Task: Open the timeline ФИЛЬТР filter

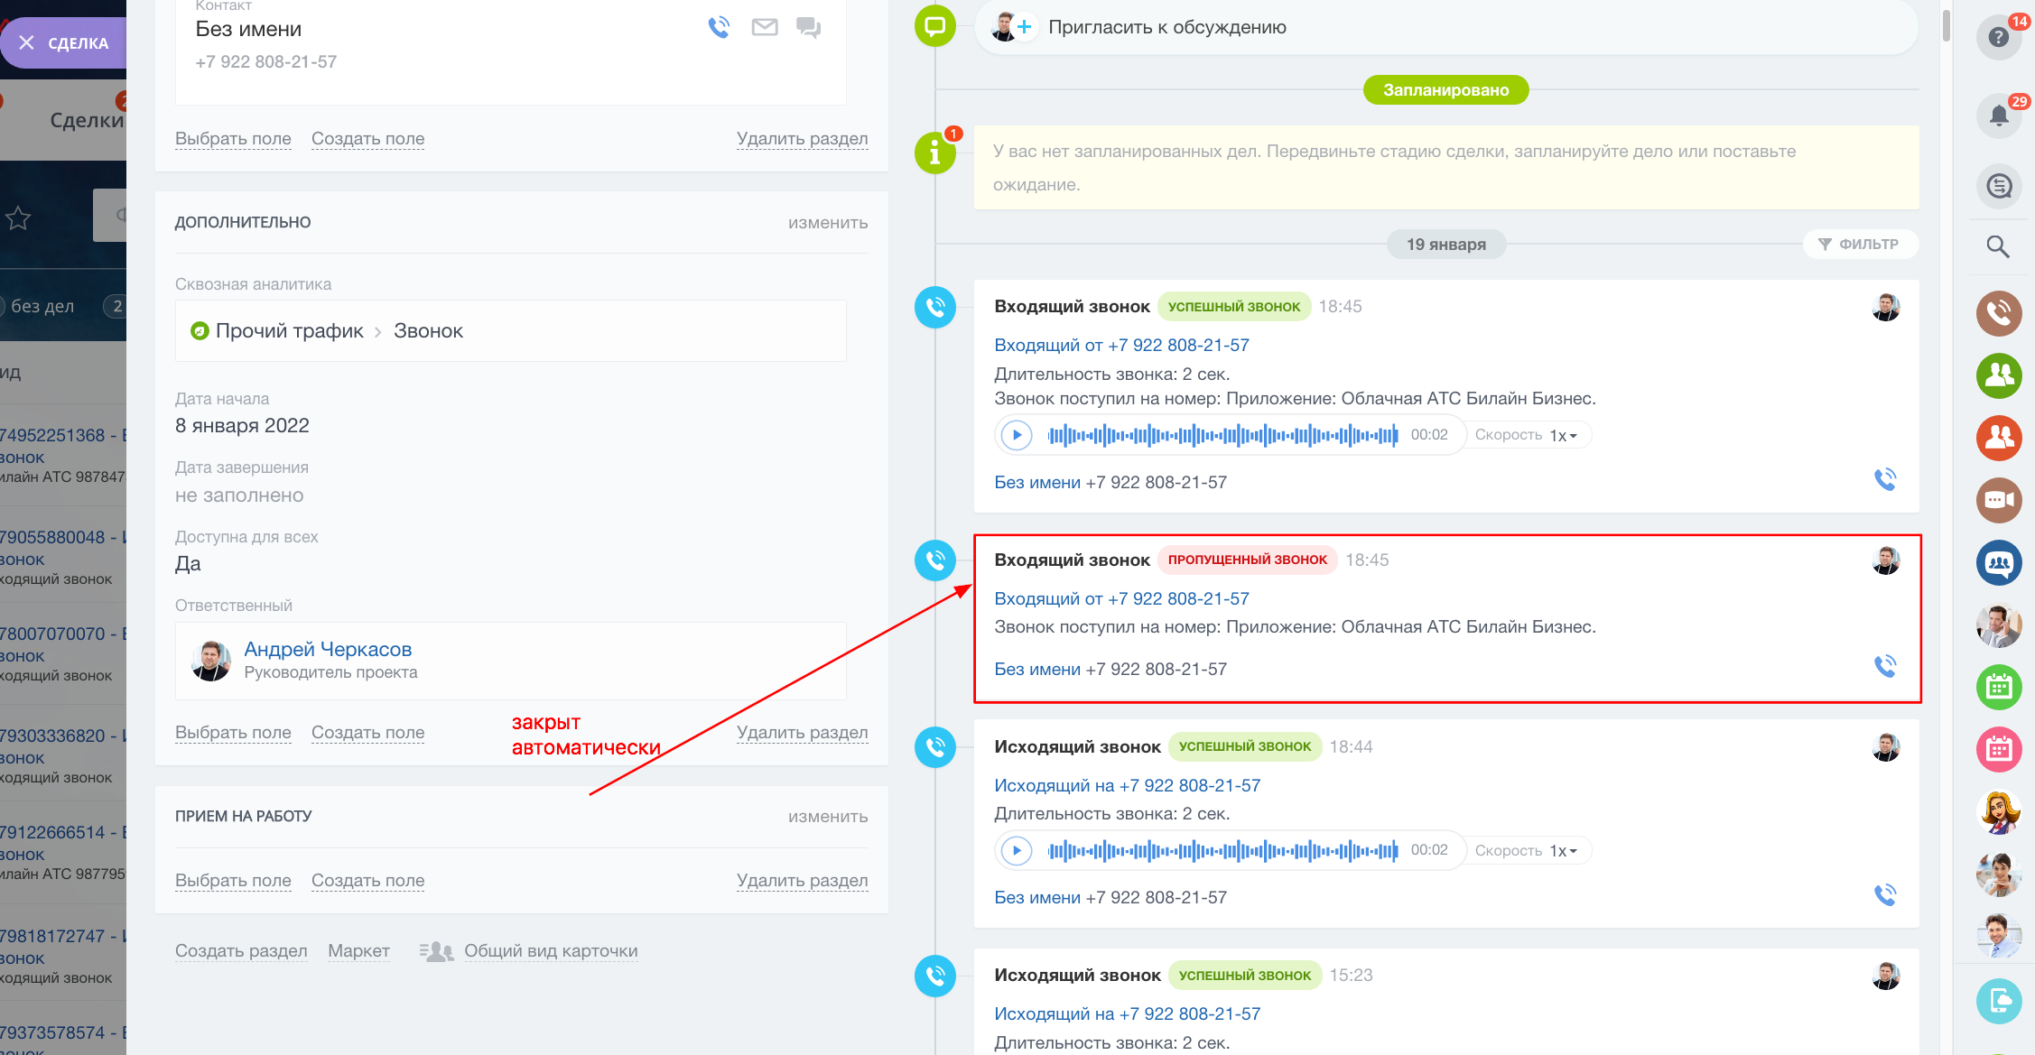Action: click(x=1859, y=244)
